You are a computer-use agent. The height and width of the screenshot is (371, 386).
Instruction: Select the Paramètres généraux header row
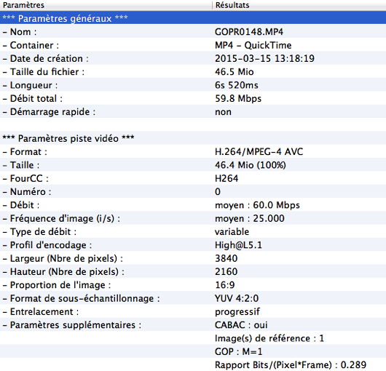click(193, 18)
